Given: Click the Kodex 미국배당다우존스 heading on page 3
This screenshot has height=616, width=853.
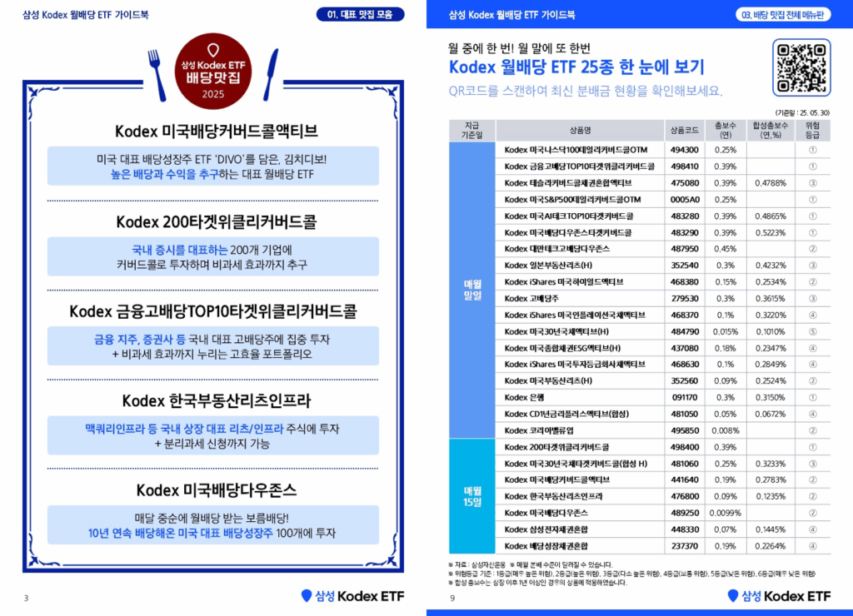Looking at the screenshot, I should [216, 490].
